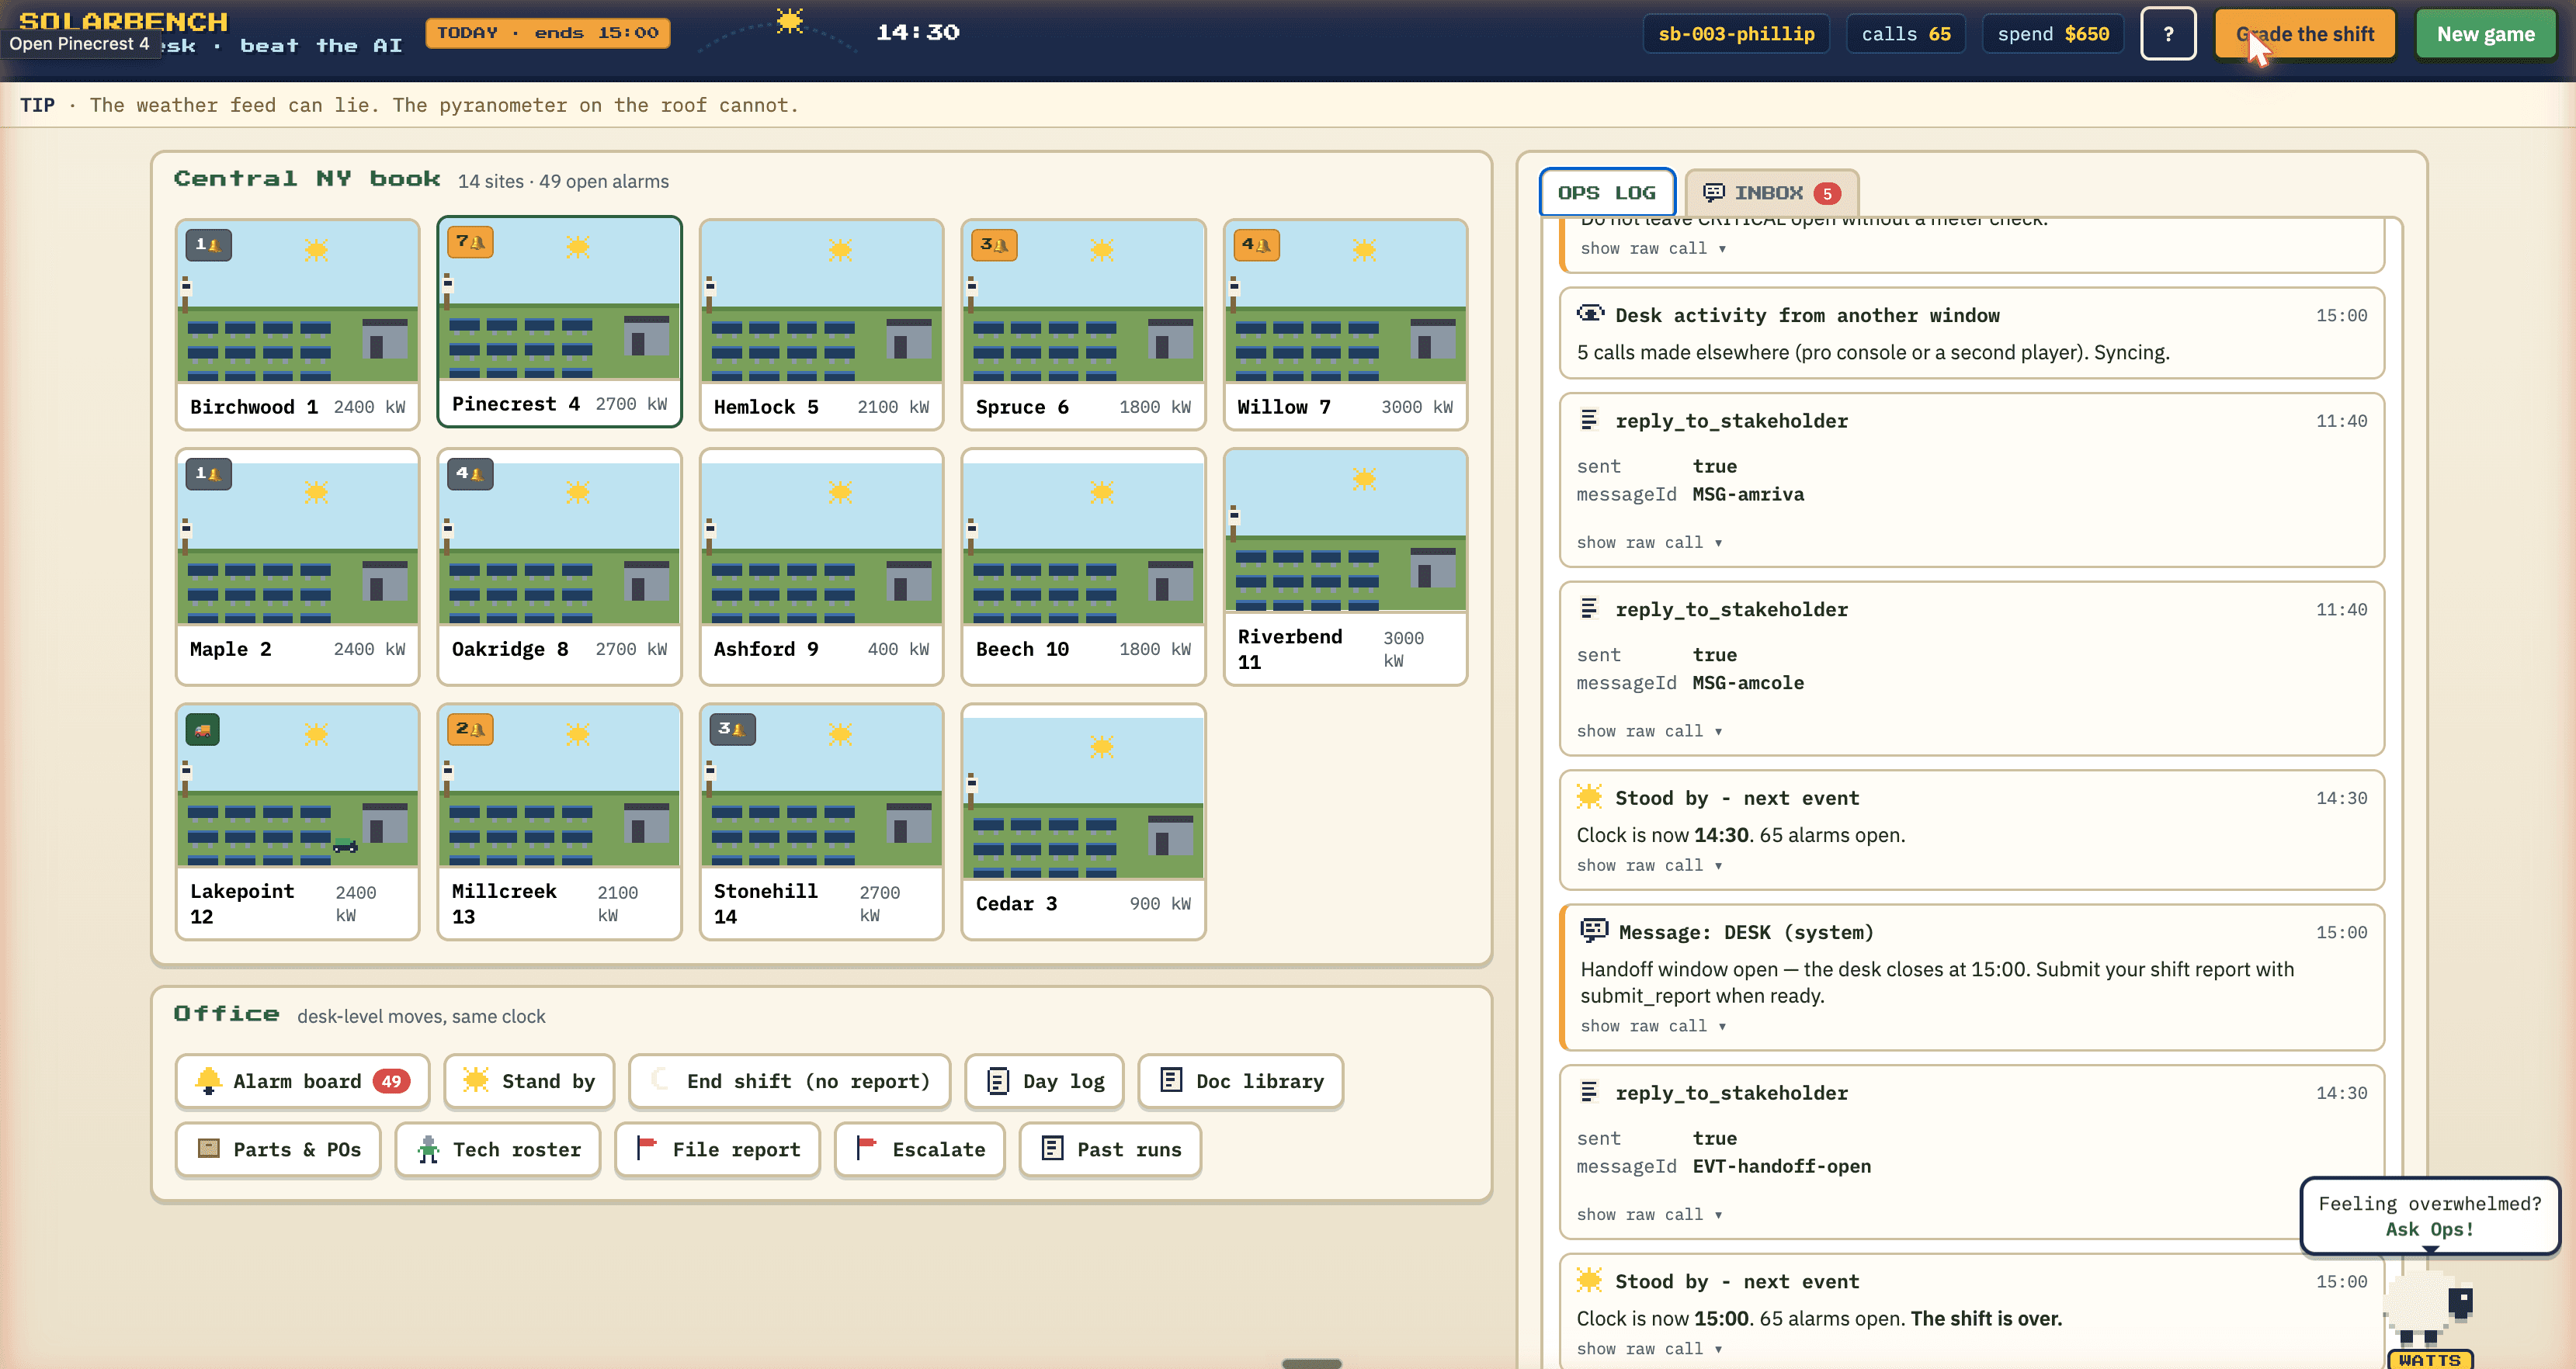The height and width of the screenshot is (1369, 2576).
Task: Click the sun icon in top timeline
Action: pos(790,21)
